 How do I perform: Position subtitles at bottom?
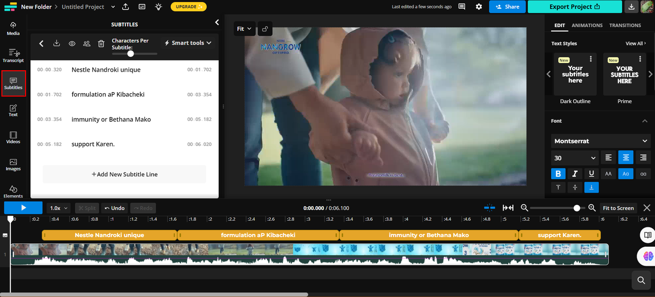point(592,187)
